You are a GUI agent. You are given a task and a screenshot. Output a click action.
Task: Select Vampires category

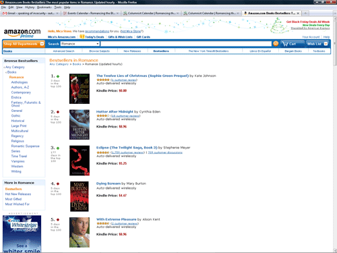point(18,161)
